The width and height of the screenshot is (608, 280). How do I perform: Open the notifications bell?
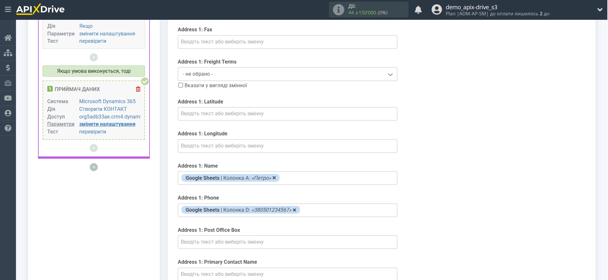418,10
